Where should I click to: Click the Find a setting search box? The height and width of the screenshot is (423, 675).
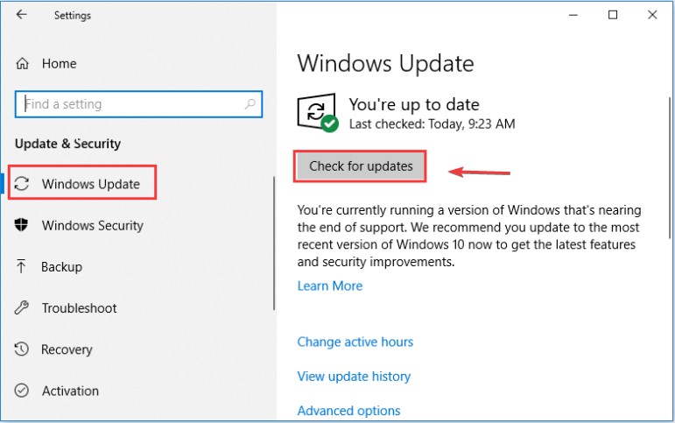[131, 104]
